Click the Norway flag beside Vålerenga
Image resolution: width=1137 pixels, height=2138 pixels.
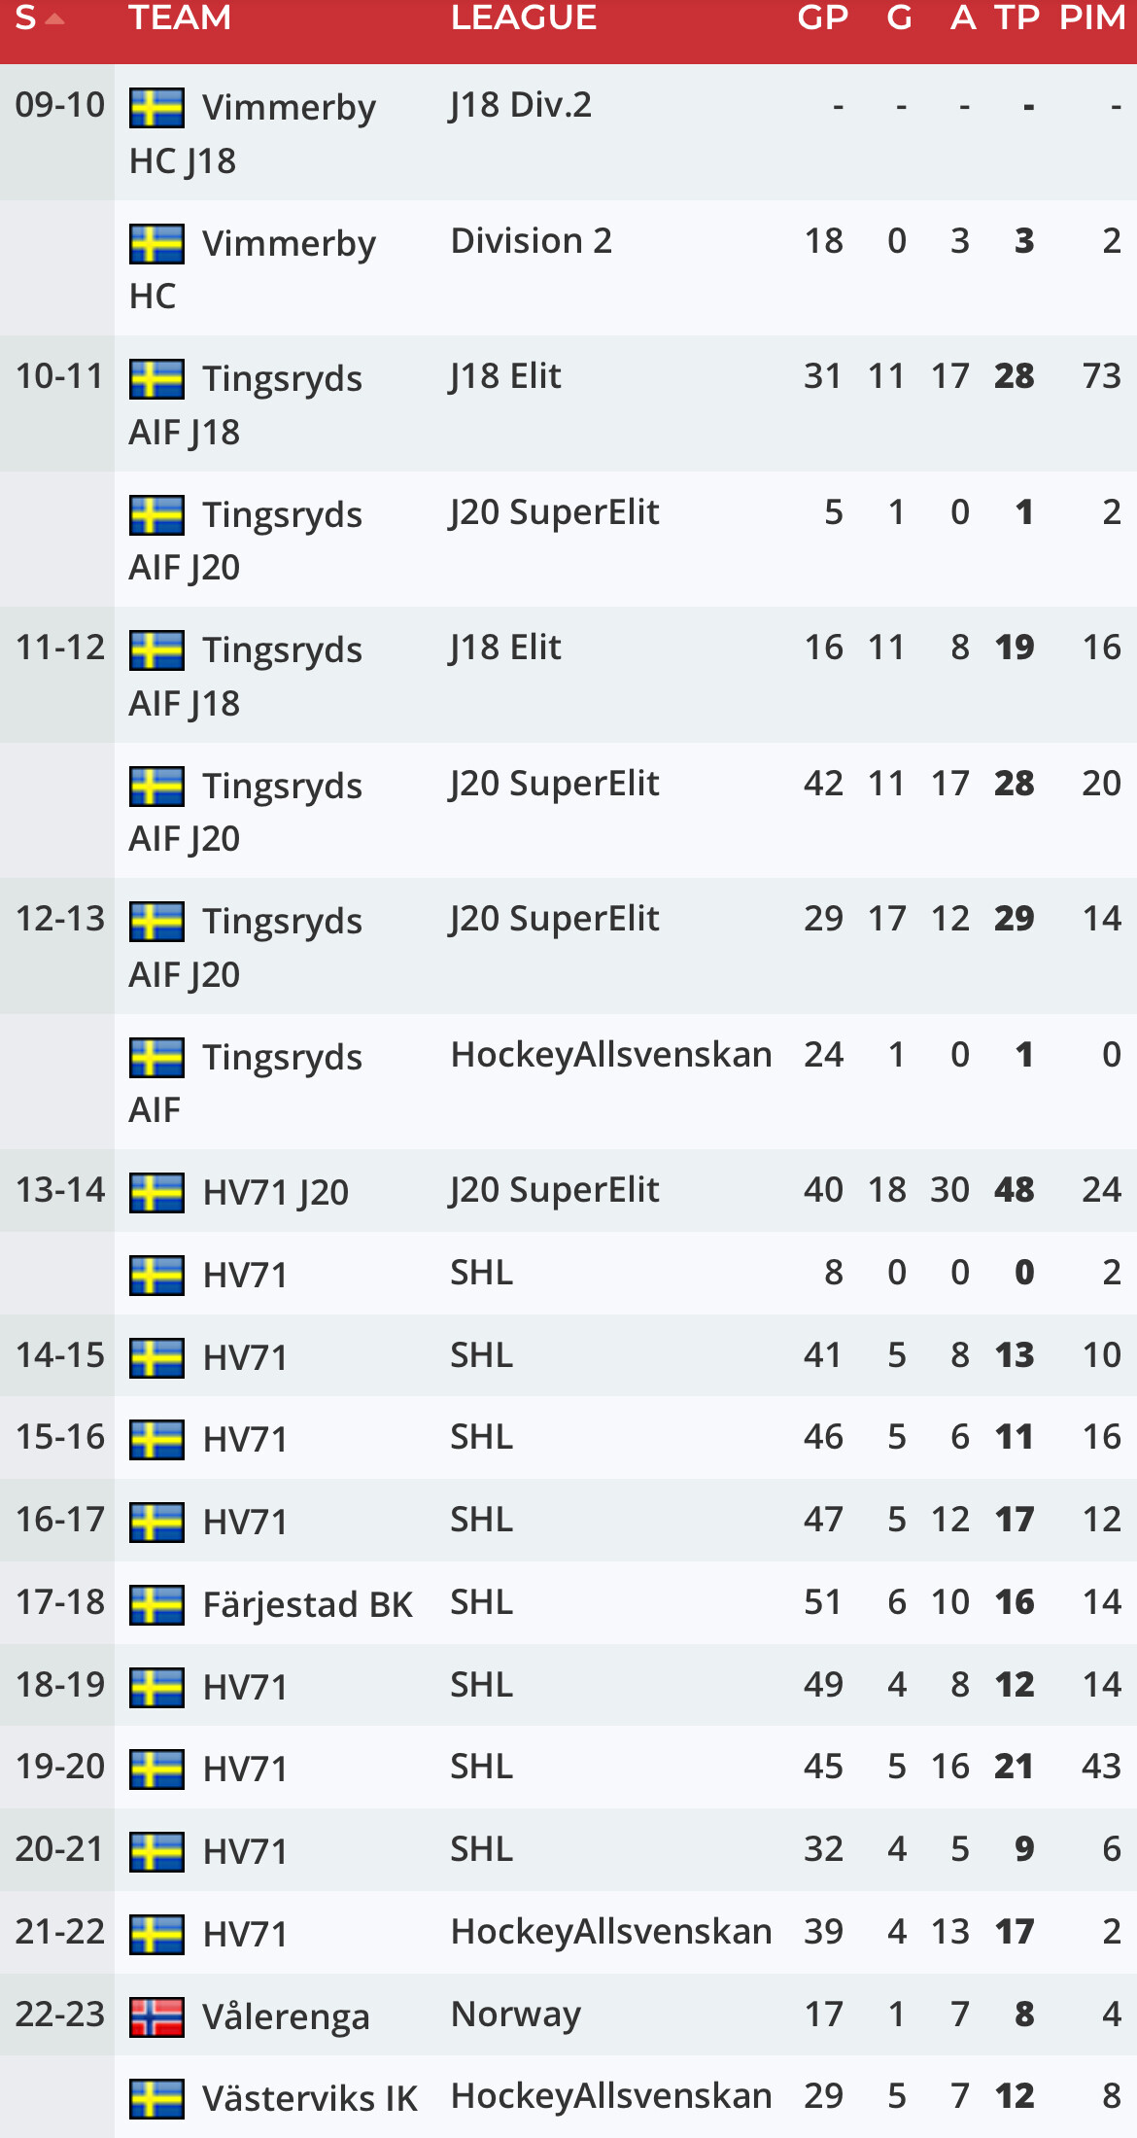click(156, 2017)
